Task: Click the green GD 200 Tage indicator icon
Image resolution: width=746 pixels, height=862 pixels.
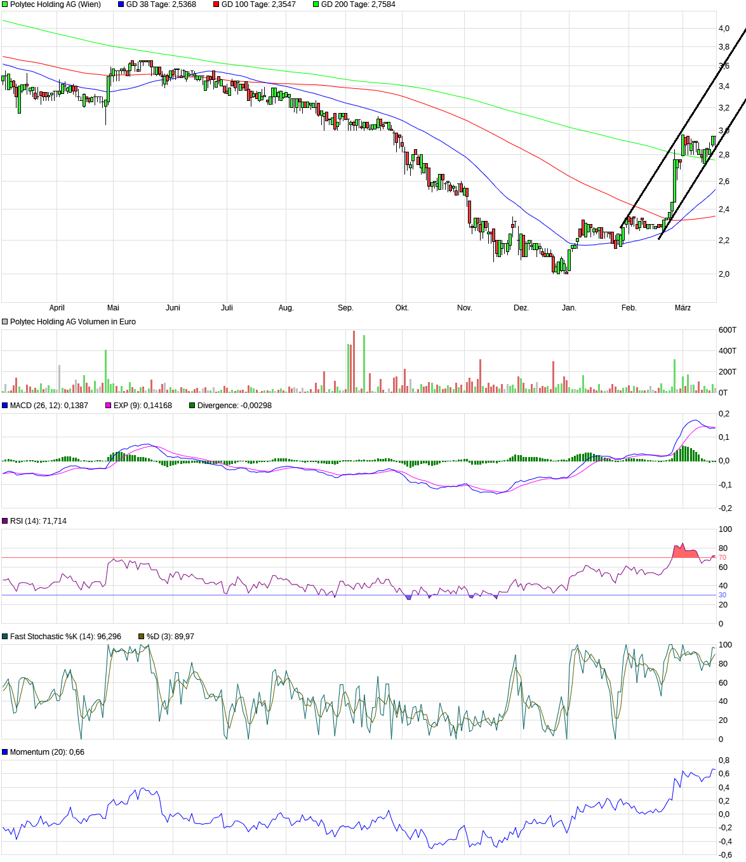Action: pyautogui.click(x=316, y=4)
